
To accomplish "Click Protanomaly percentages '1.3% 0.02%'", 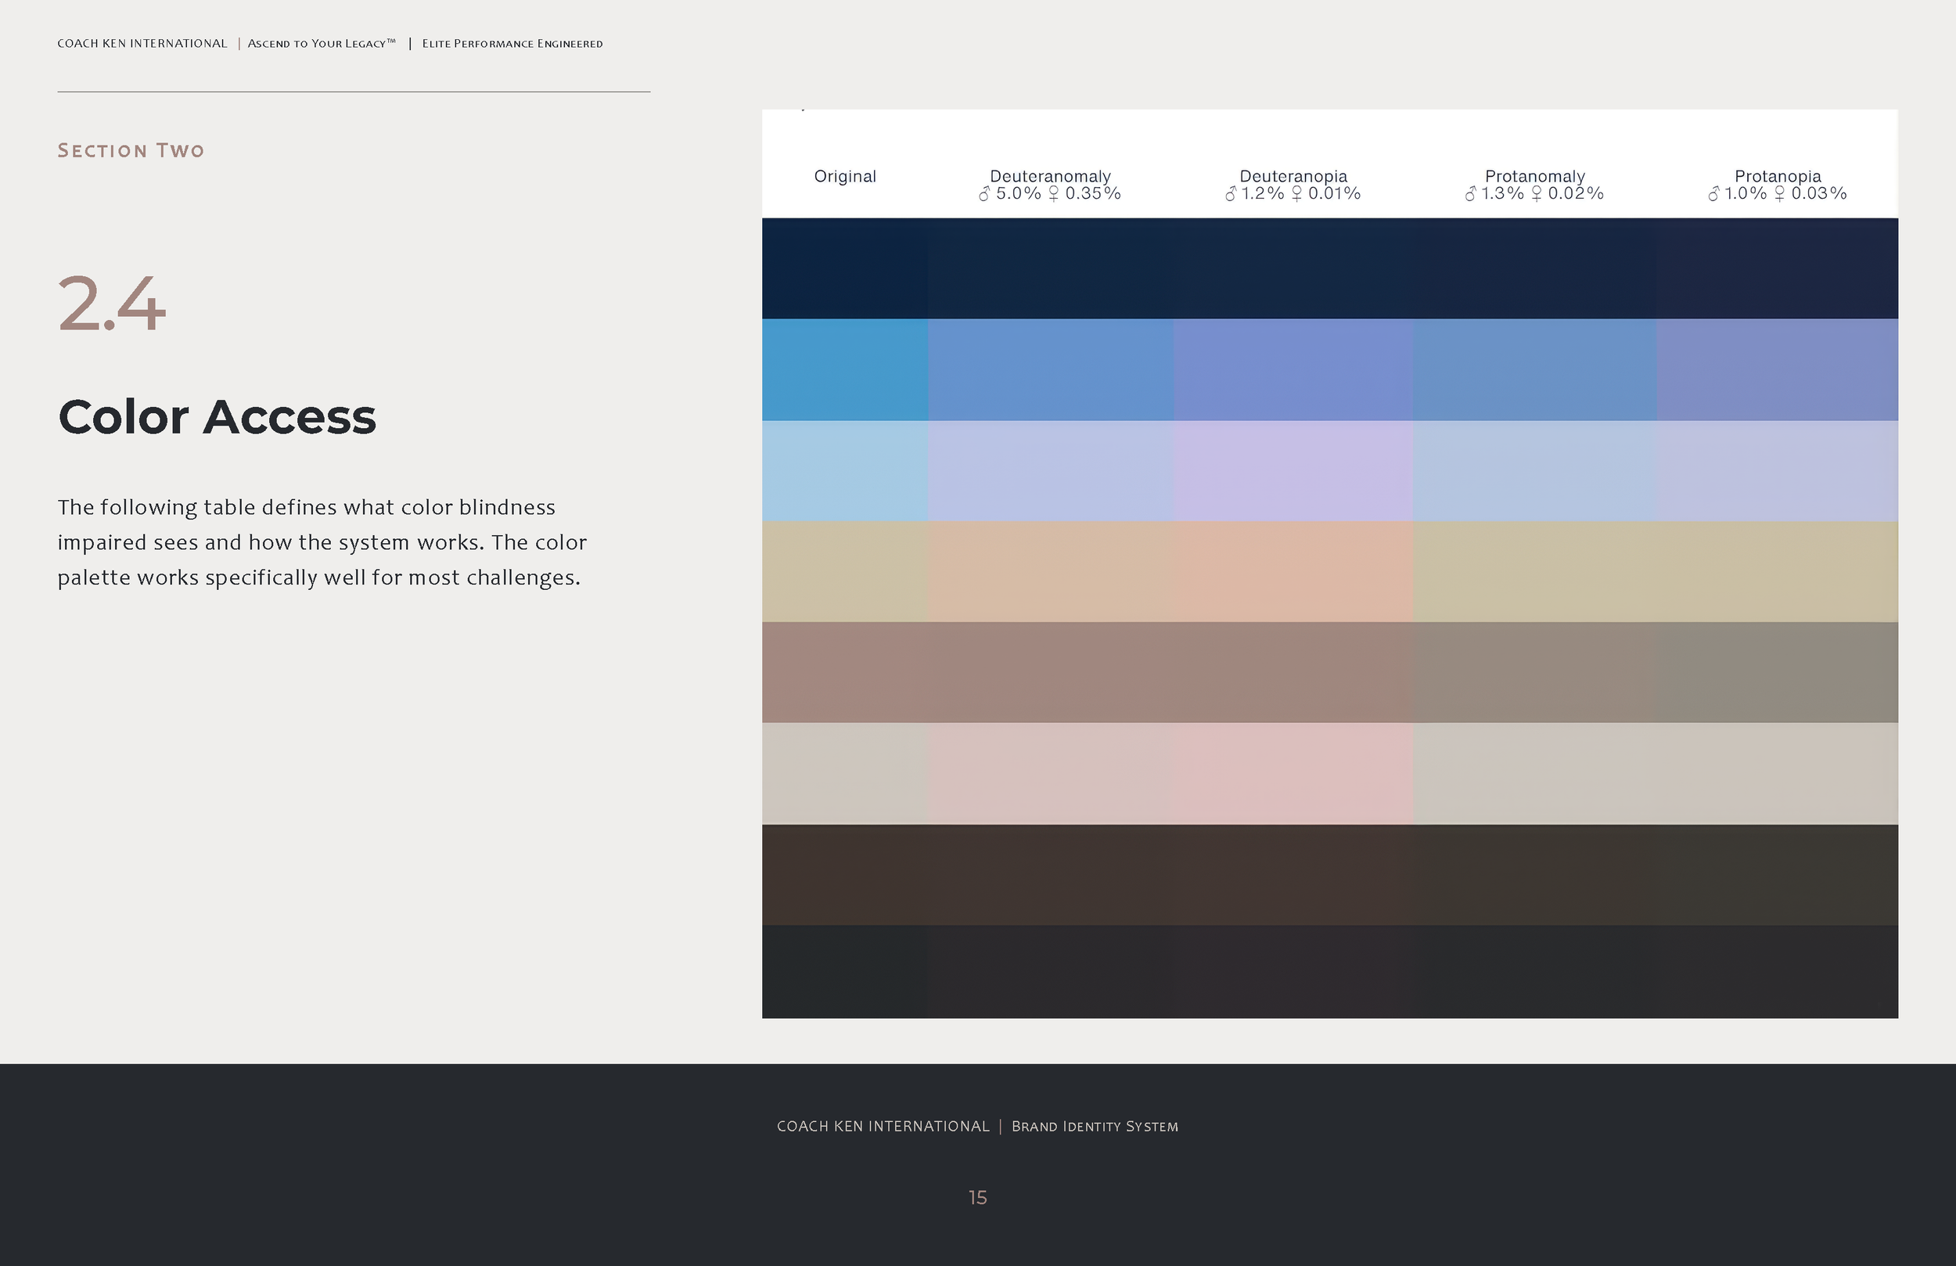I will pos(1534,194).
